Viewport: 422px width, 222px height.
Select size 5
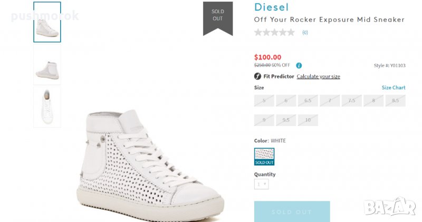264,100
